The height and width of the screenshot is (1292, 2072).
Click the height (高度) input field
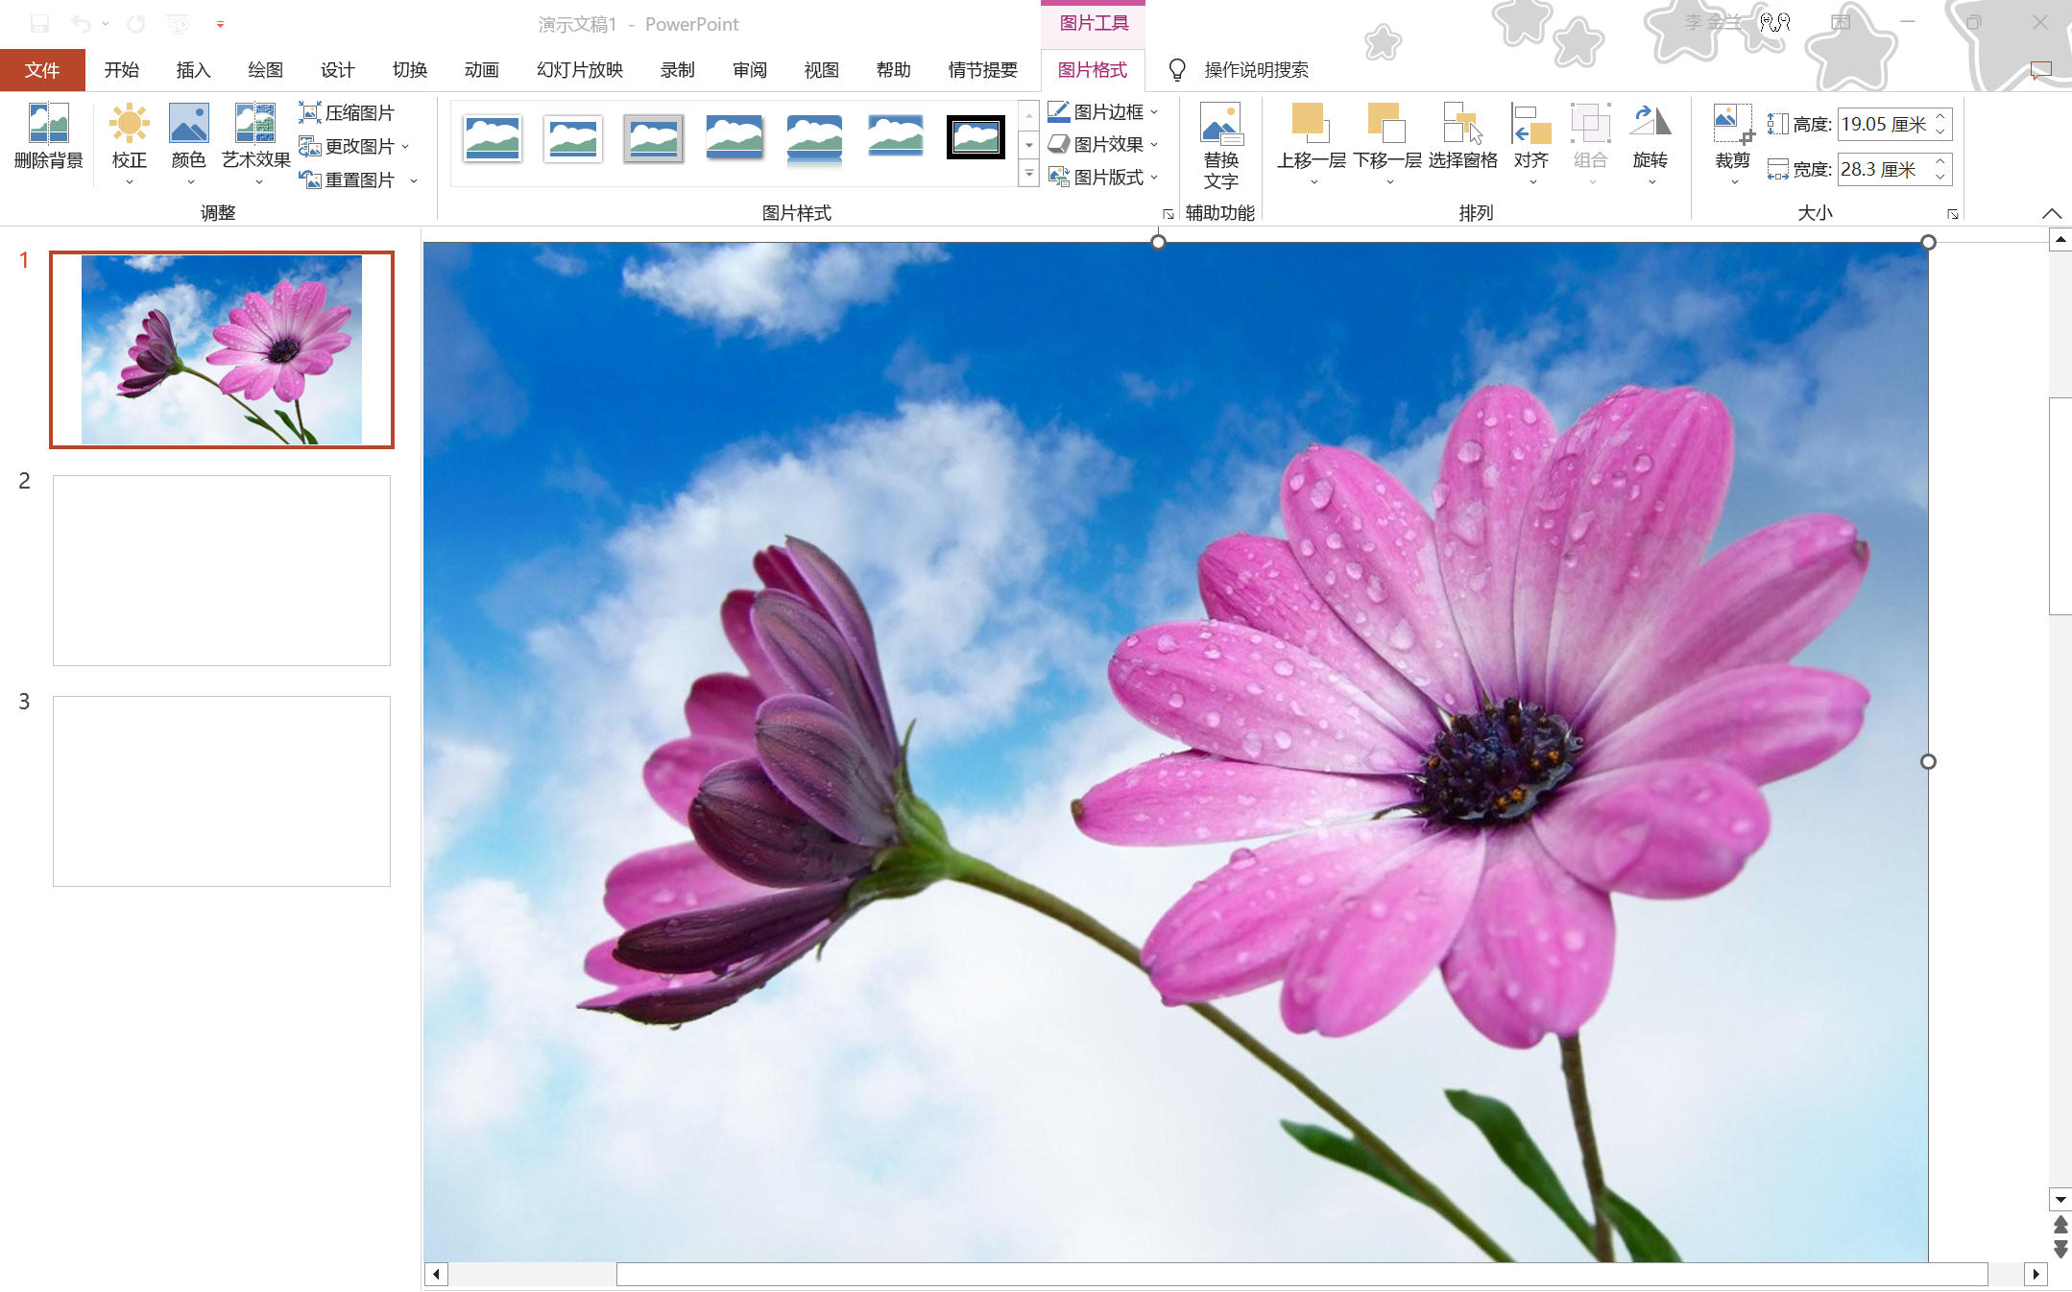tap(1882, 125)
